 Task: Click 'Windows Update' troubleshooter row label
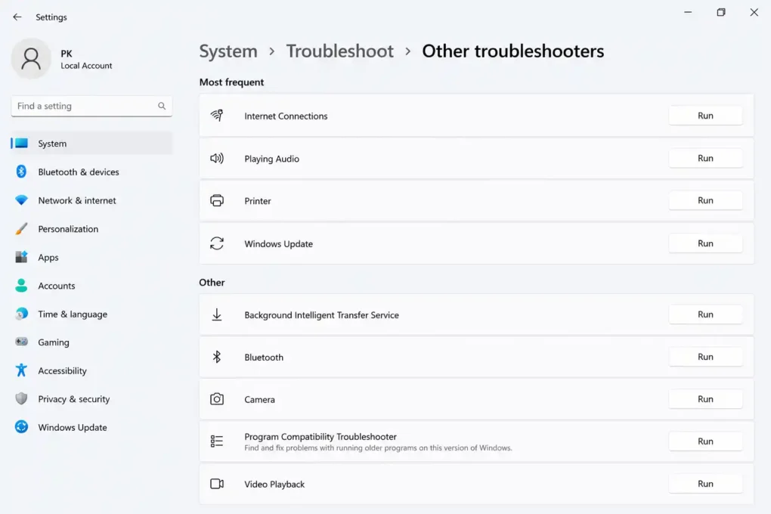point(278,244)
